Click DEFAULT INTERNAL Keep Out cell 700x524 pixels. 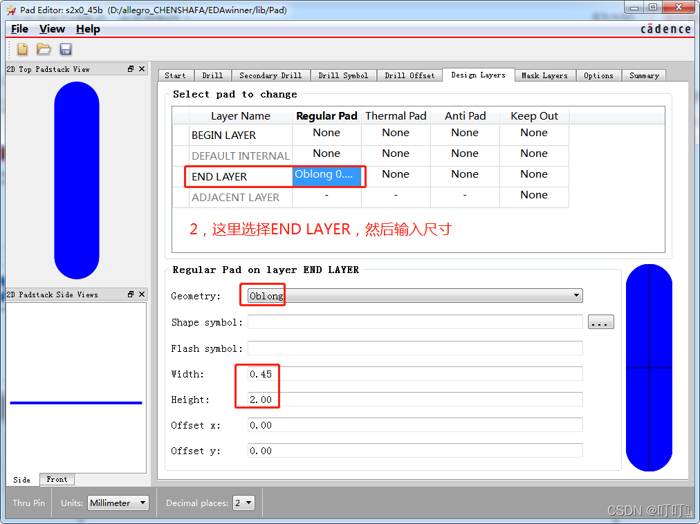[x=534, y=156]
